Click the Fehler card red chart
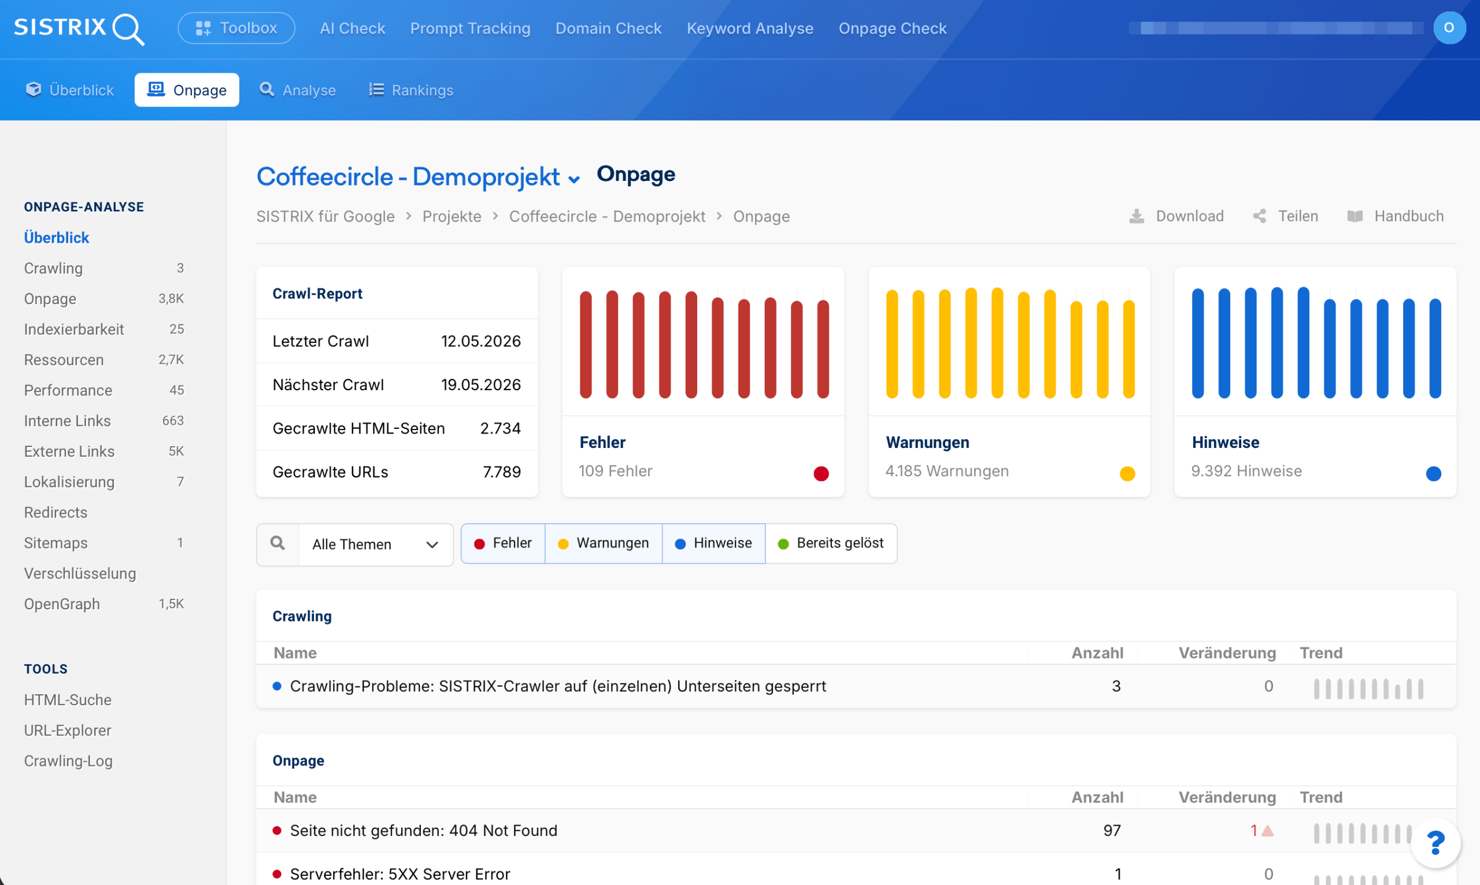Viewport: 1480px width, 885px height. pyautogui.click(x=704, y=343)
